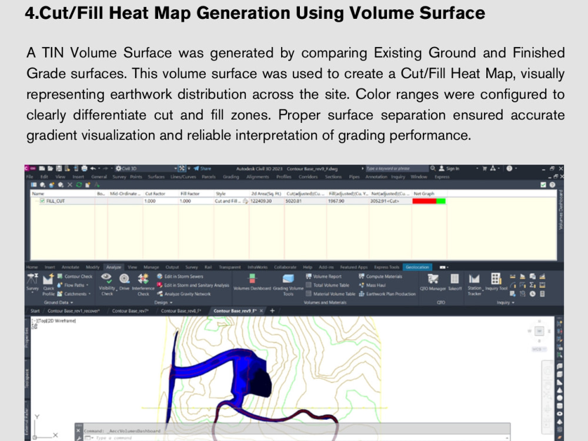The image size is (588, 441).
Task: Click the Share icon in title bar
Action: [196, 169]
